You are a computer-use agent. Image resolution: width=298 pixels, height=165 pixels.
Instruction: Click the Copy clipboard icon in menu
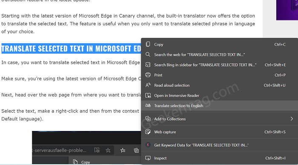[148, 44]
